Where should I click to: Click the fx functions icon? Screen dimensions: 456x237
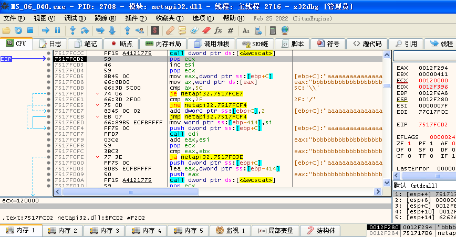pyautogui.click(x=219, y=30)
